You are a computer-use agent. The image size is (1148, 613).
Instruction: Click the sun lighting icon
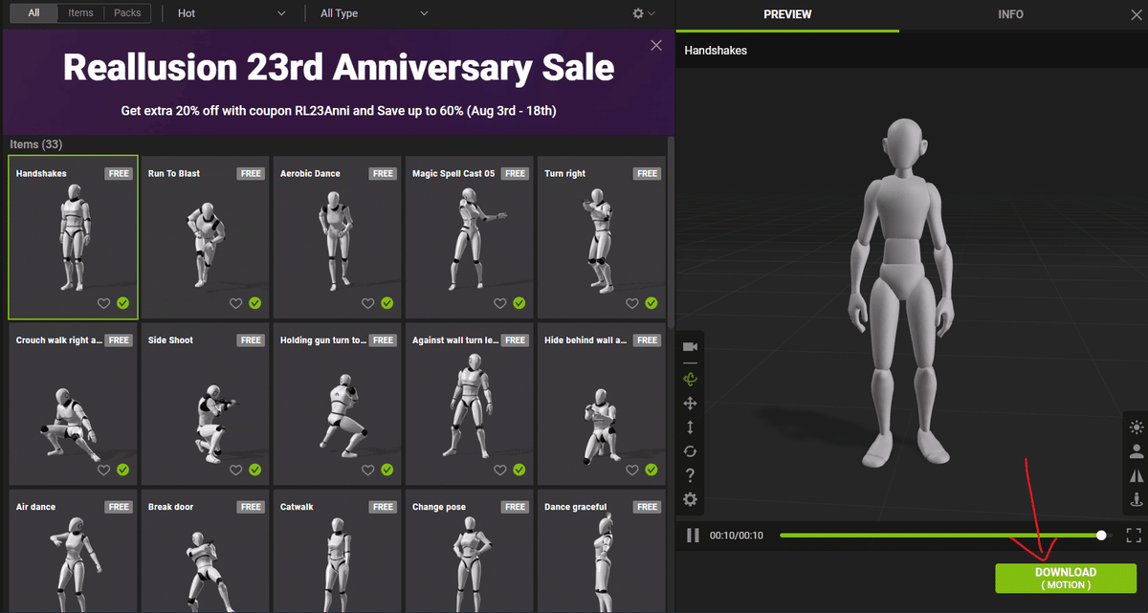pyautogui.click(x=1137, y=427)
